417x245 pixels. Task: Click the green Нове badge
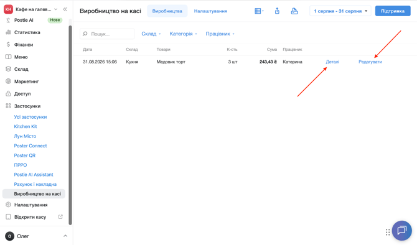click(x=55, y=20)
